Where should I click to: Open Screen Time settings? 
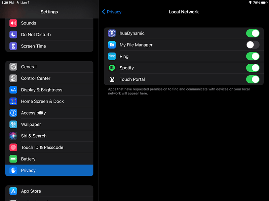[49, 46]
